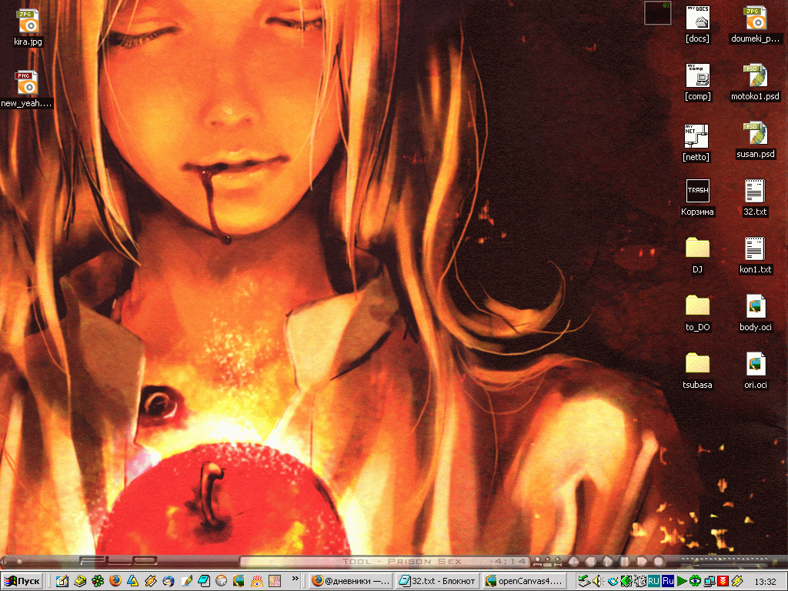788x591 pixels.
Task: Launch the gray ball quick launch icon
Action: (221, 582)
